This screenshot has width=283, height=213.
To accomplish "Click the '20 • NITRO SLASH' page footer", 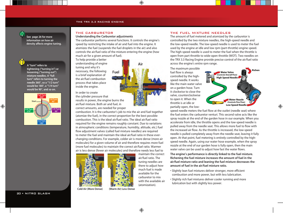I will pyautogui.click(x=34, y=193).
